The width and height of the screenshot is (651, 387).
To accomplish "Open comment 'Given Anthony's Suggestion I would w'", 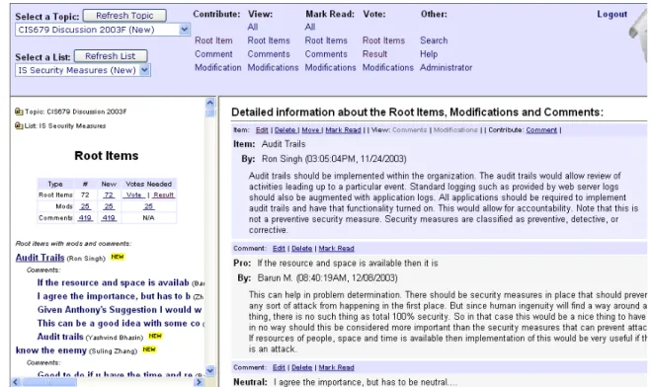I will (x=120, y=310).
